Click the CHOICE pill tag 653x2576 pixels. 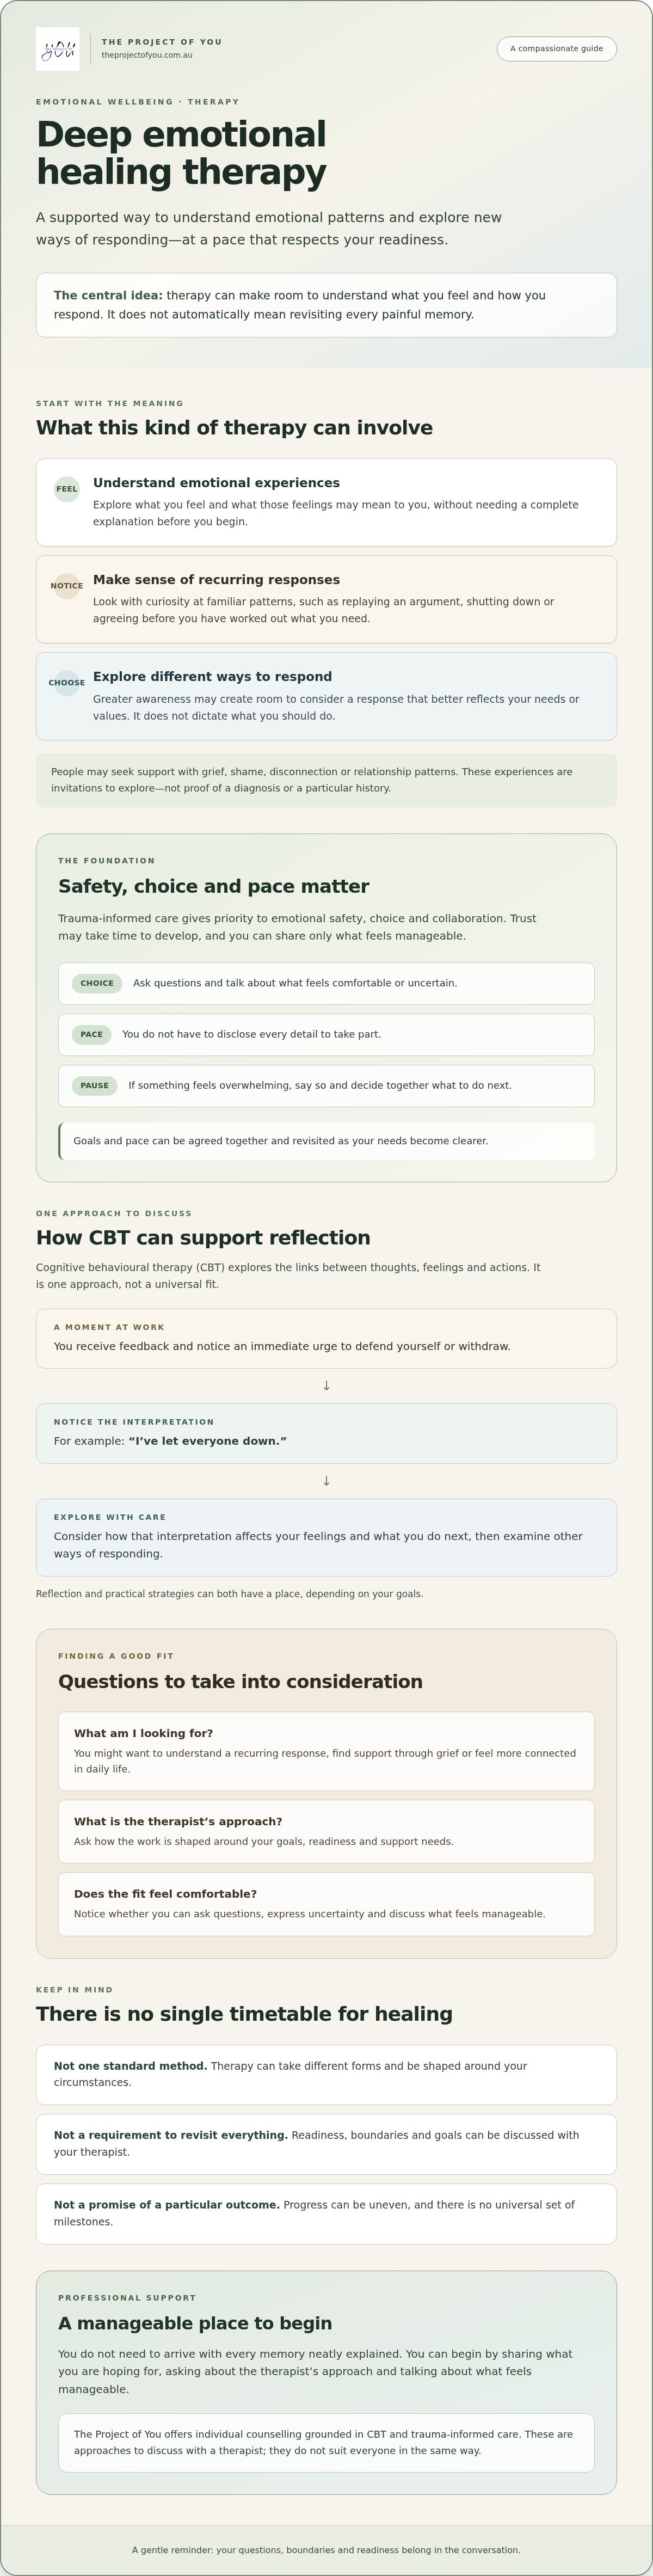coord(97,983)
